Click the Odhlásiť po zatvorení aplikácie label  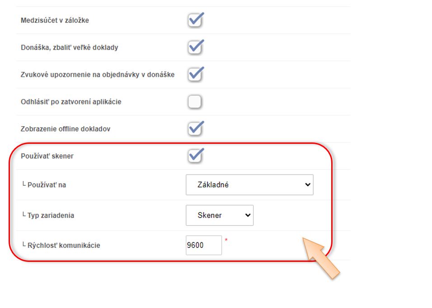(71, 102)
